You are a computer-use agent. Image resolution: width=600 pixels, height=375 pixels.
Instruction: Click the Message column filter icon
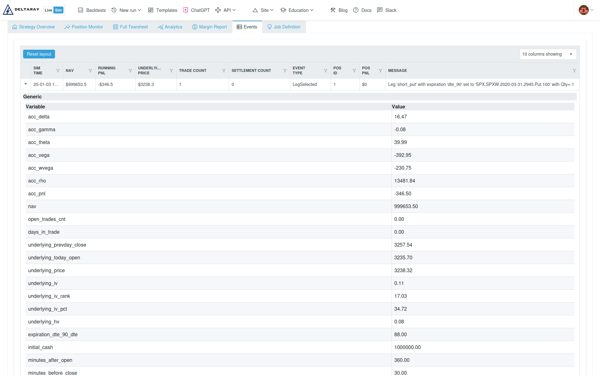coord(574,71)
